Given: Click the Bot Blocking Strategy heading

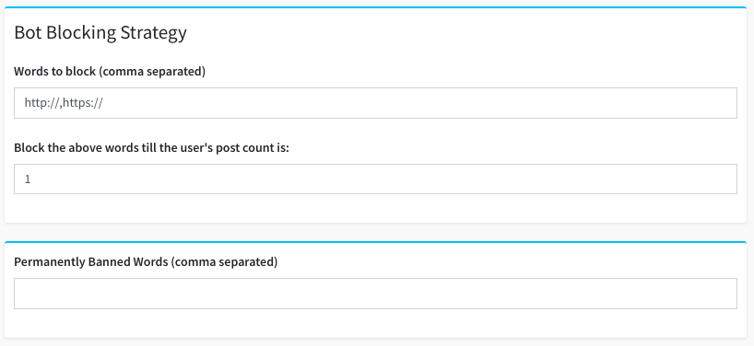Looking at the screenshot, I should pyautogui.click(x=100, y=33).
